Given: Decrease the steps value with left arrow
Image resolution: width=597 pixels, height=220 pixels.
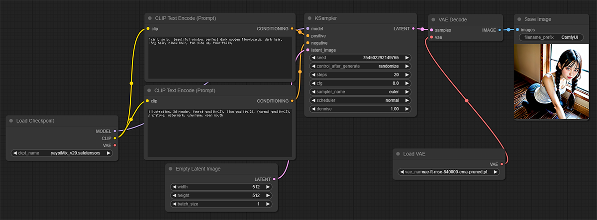Looking at the screenshot, I should [313, 74].
